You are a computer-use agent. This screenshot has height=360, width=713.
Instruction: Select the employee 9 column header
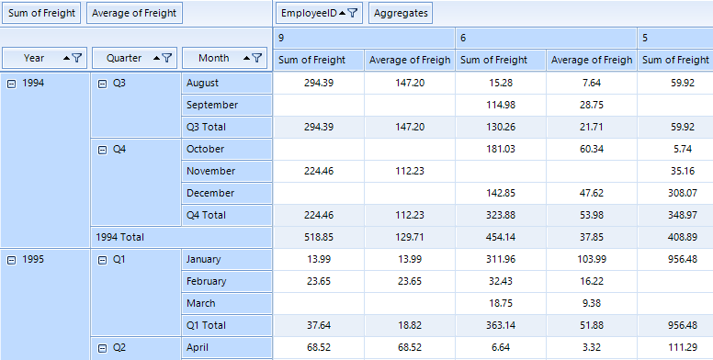(364, 38)
